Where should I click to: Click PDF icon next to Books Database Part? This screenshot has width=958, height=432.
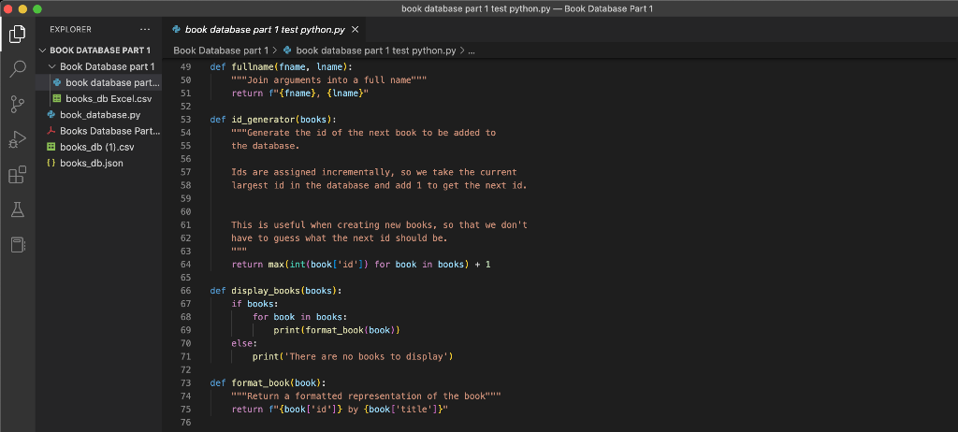click(x=51, y=131)
